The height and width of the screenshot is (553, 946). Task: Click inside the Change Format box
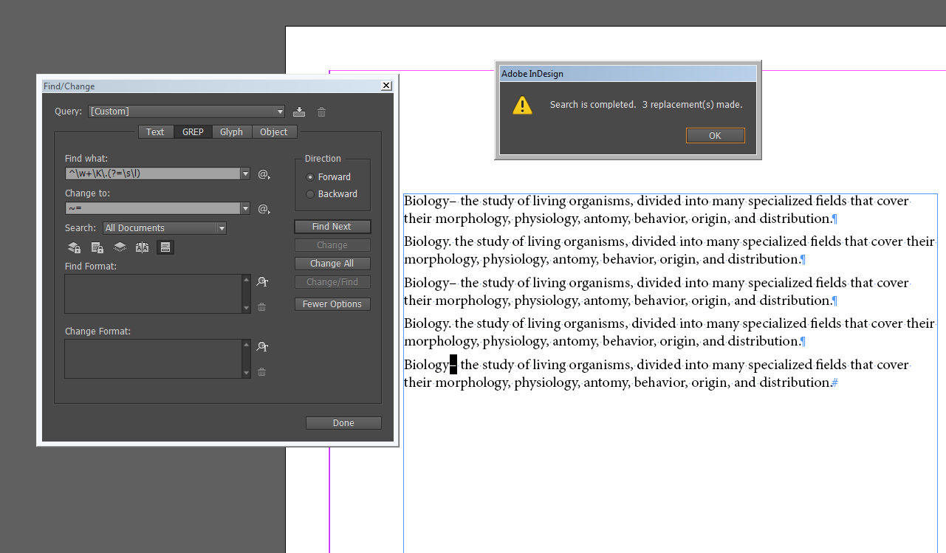[x=153, y=359]
